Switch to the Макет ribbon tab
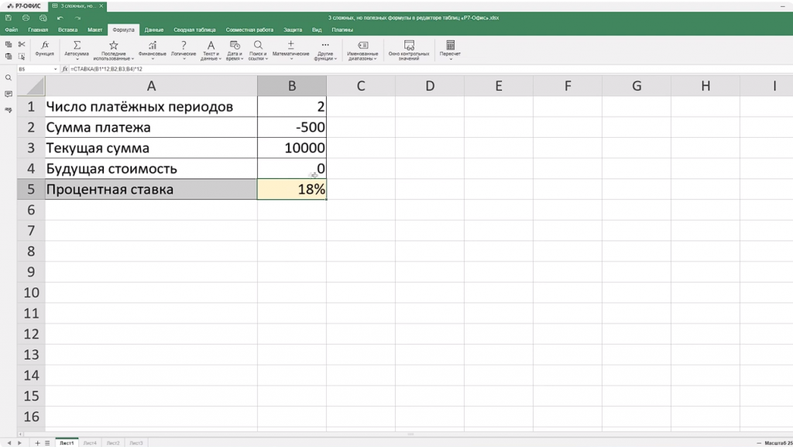The width and height of the screenshot is (793, 447). 94,30
